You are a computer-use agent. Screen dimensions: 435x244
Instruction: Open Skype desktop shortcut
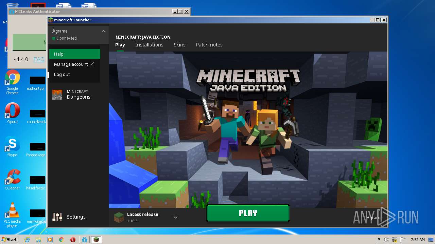coord(12,146)
